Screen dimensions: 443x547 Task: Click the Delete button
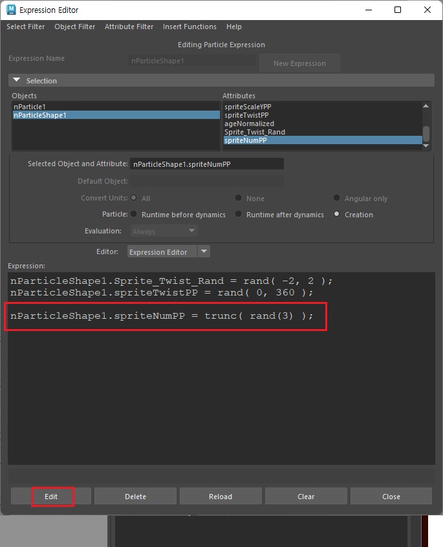[x=135, y=496]
